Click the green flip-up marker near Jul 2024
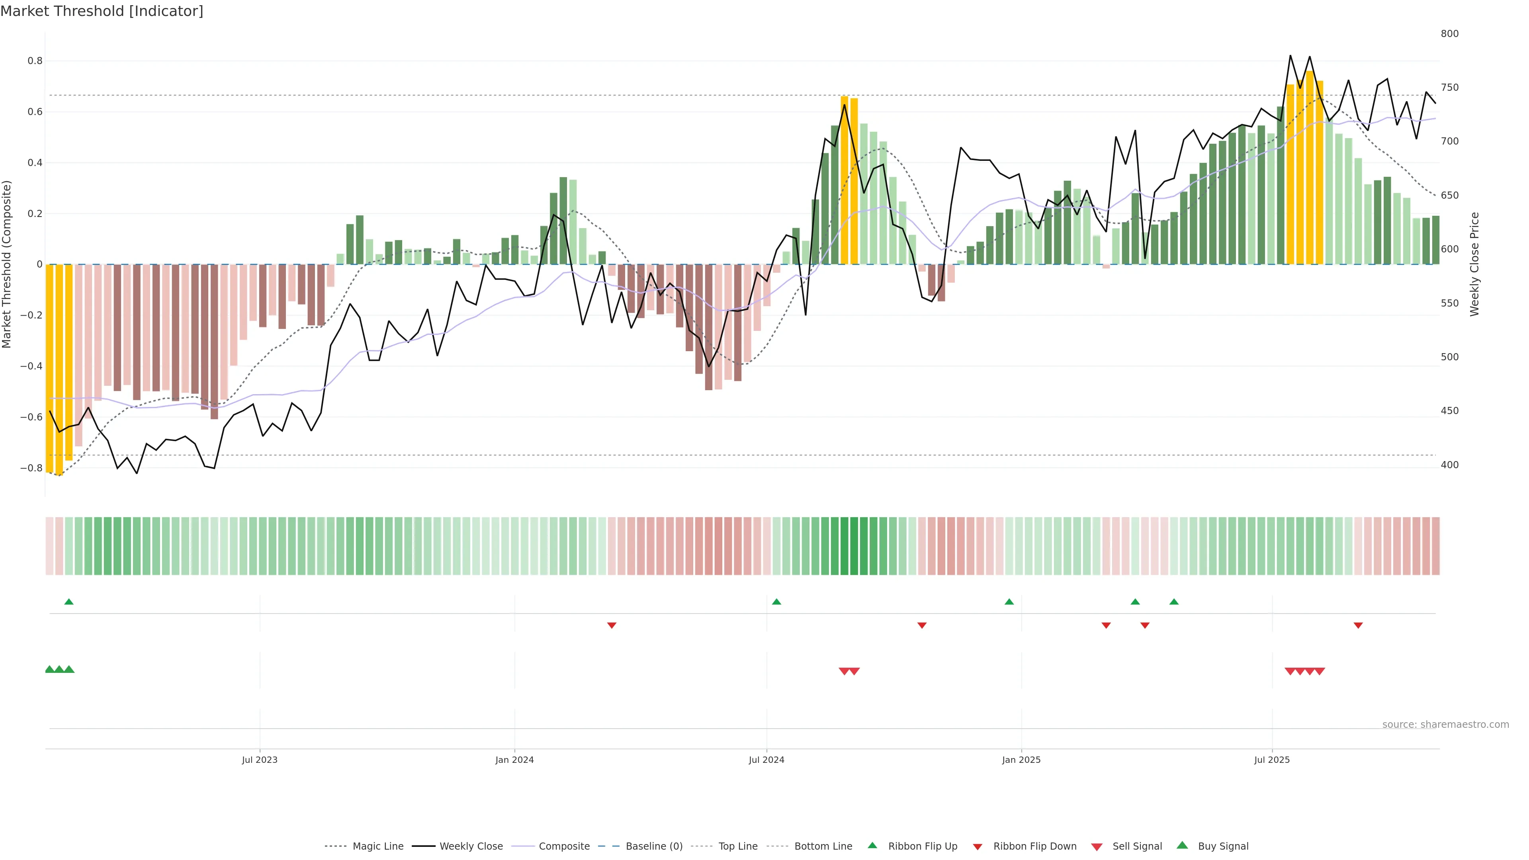1529x860 pixels. pyautogui.click(x=776, y=602)
